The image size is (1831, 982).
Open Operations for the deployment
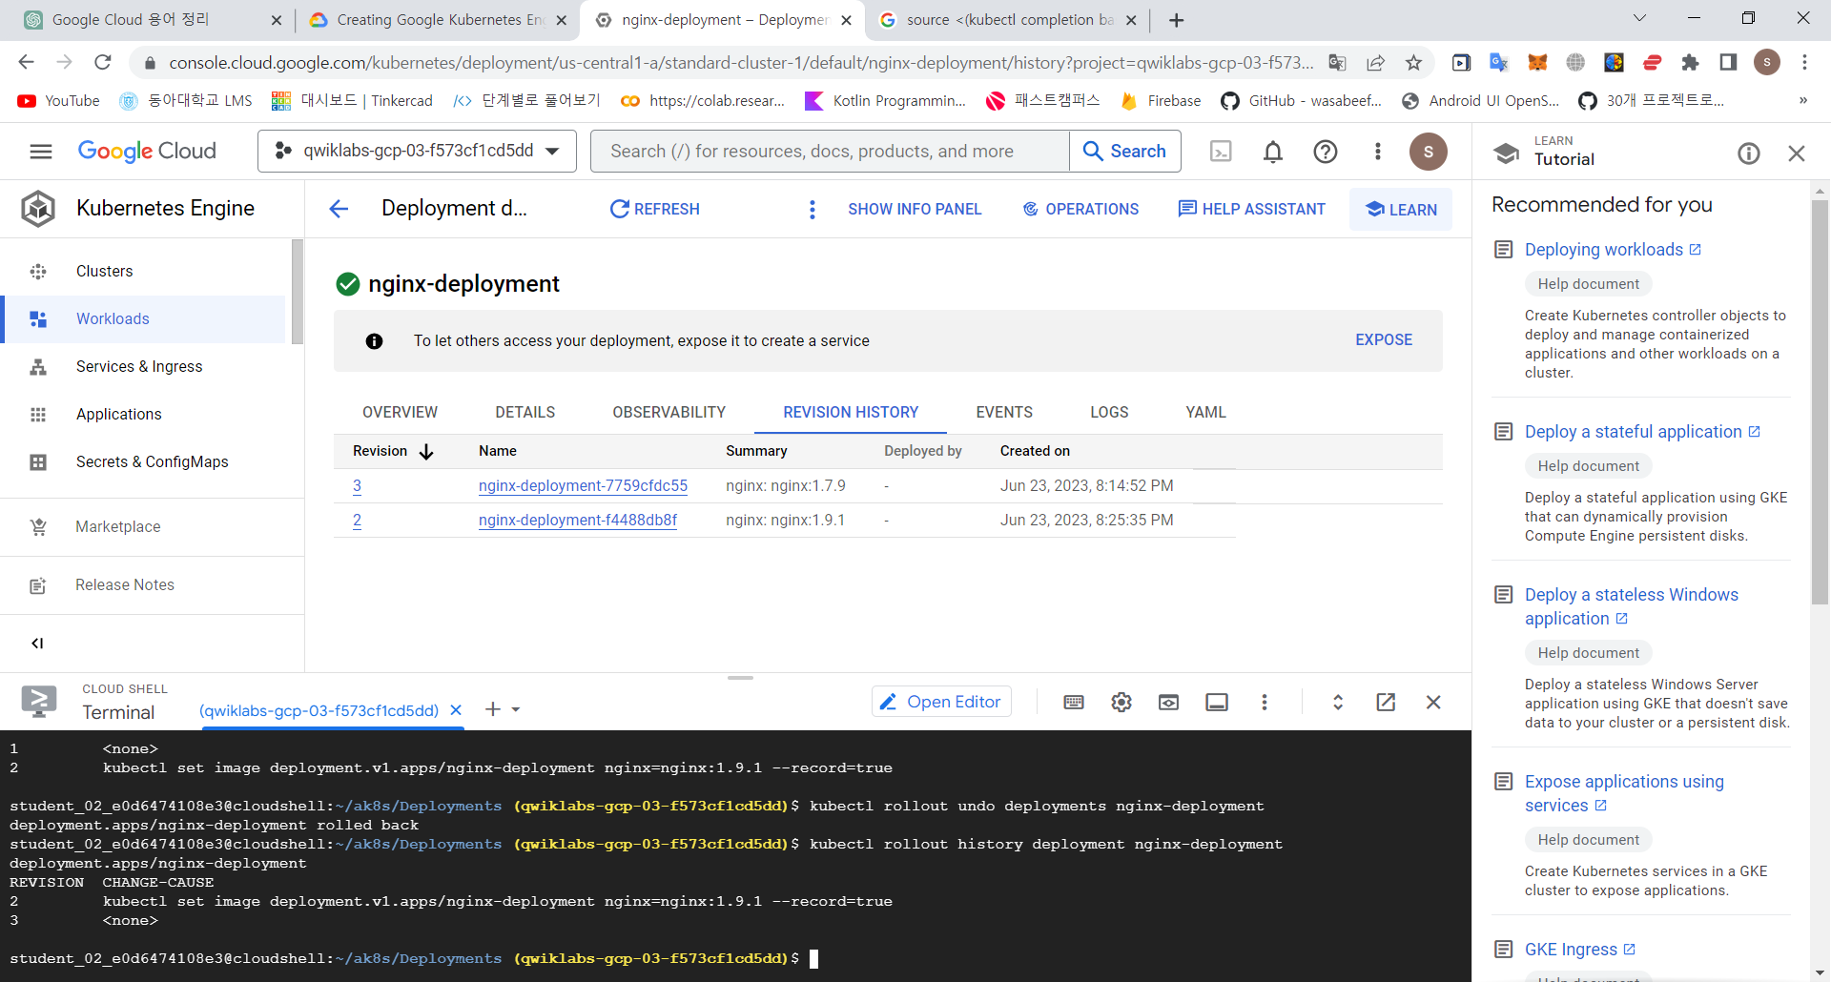click(1080, 209)
